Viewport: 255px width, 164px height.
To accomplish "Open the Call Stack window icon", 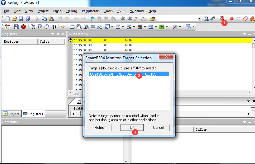I will 100,27.
